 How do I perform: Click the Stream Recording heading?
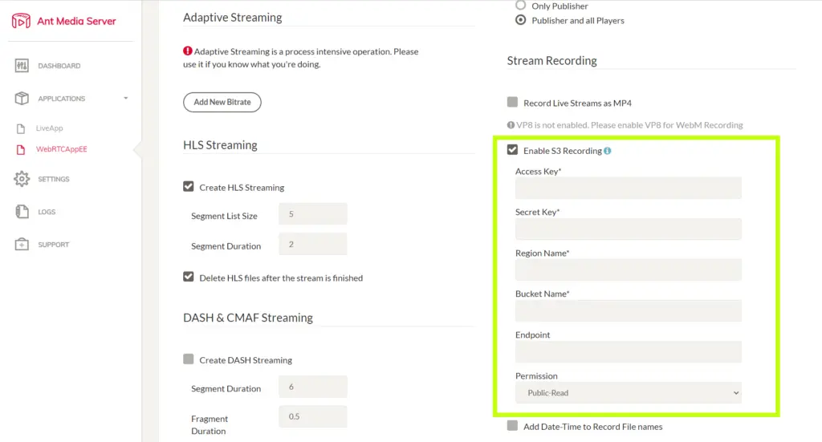tap(551, 61)
